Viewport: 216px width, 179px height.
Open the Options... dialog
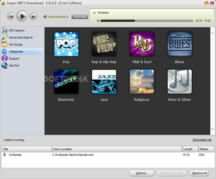pyautogui.click(x=142, y=173)
